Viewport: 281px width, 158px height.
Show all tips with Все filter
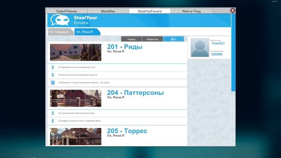173,39
